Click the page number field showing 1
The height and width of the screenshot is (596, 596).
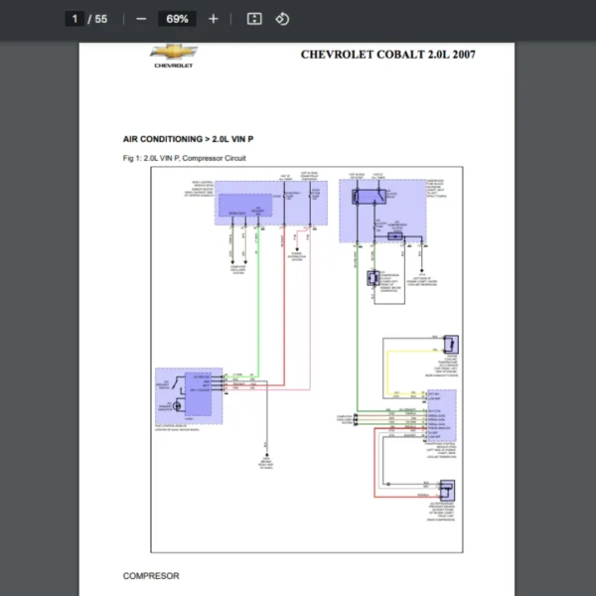tap(74, 19)
